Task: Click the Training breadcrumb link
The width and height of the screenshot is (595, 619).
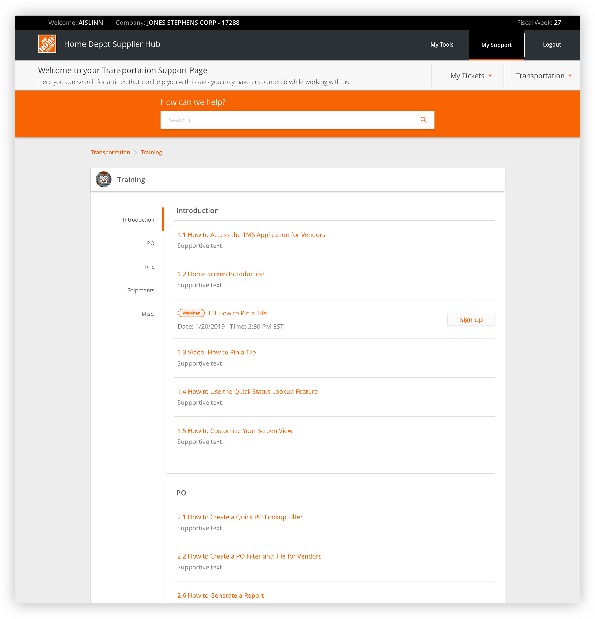Action: pyautogui.click(x=151, y=153)
